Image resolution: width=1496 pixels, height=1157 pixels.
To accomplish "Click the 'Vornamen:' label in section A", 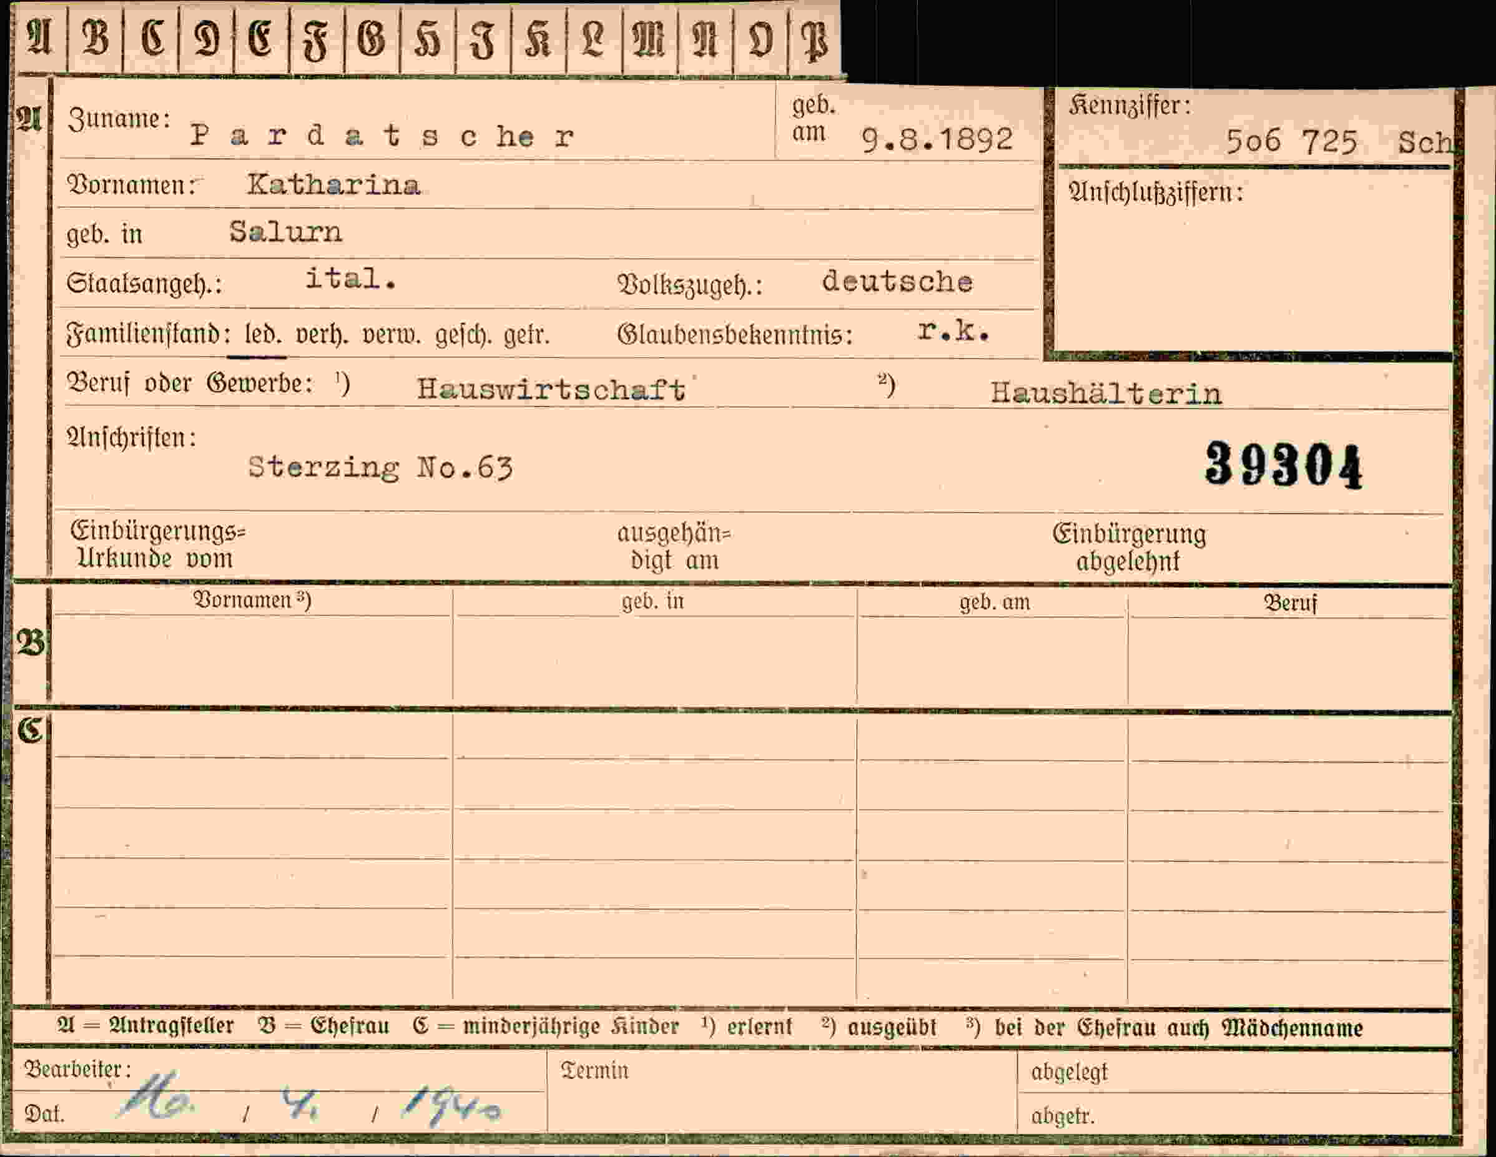I will pyautogui.click(x=132, y=185).
